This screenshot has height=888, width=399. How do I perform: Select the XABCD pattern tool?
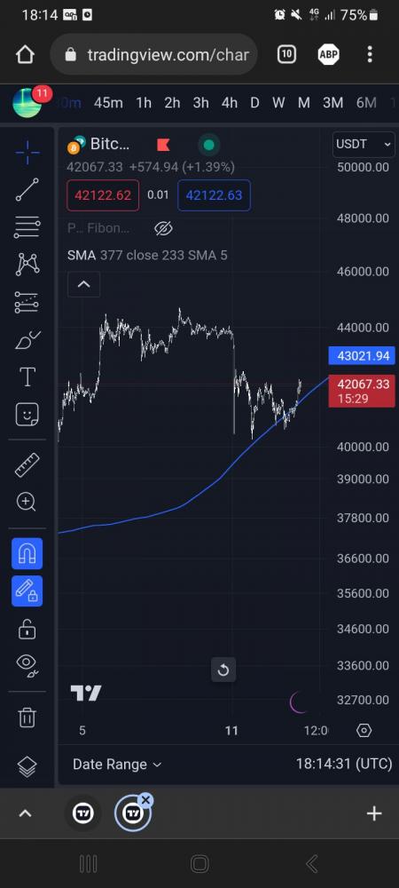coord(27,265)
